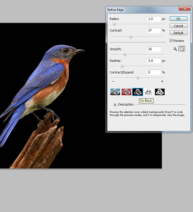Click the On Black preview icon

pyautogui.click(x=137, y=92)
